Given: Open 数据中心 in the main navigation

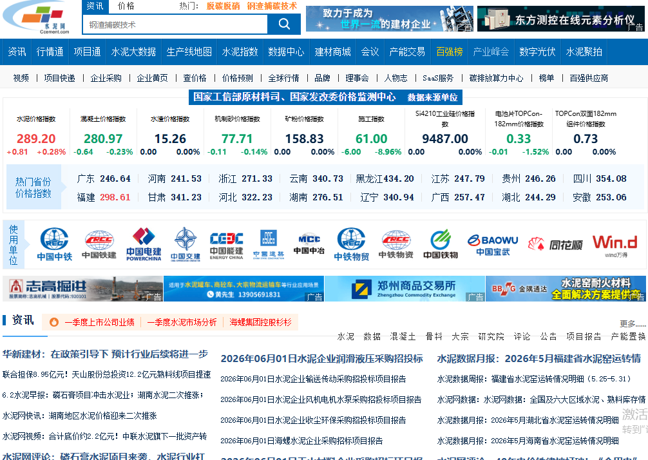Looking at the screenshot, I should (x=286, y=52).
